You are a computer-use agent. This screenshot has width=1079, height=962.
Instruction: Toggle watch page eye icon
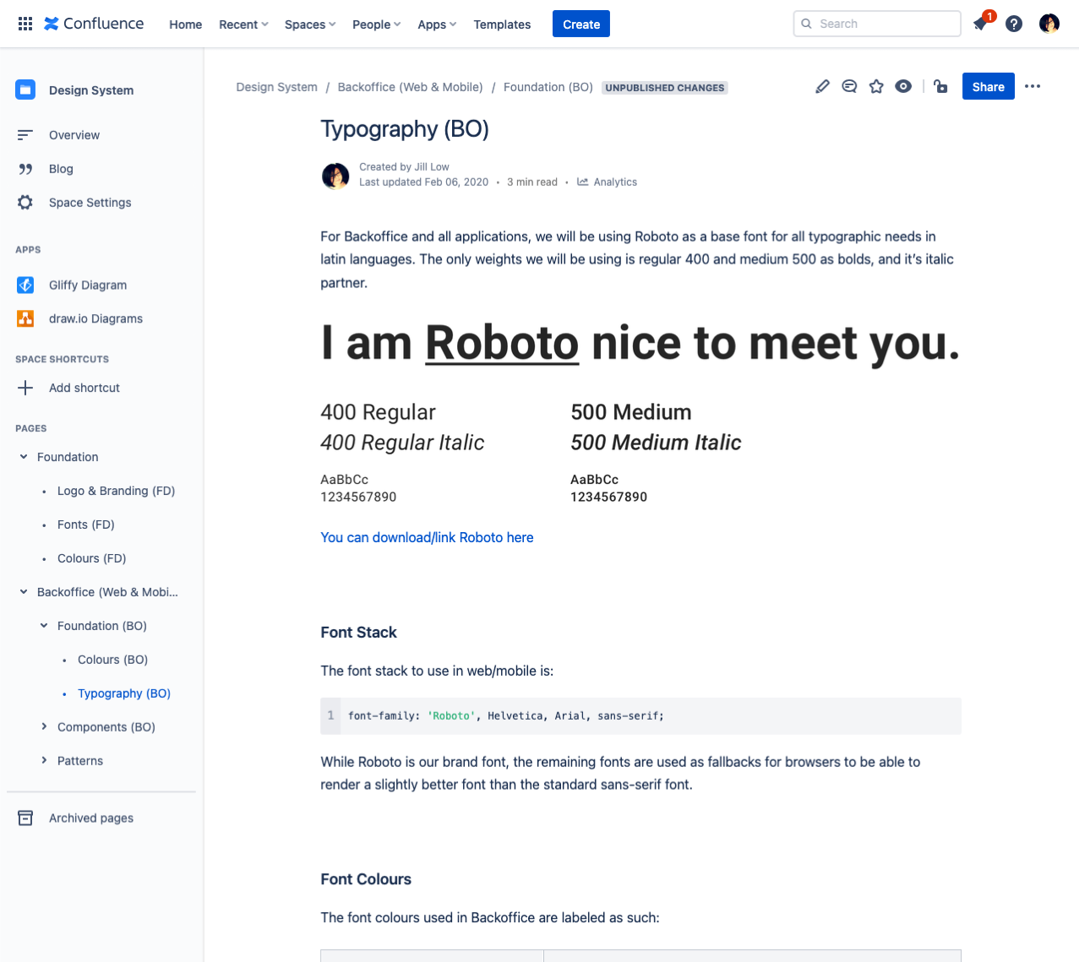(903, 86)
